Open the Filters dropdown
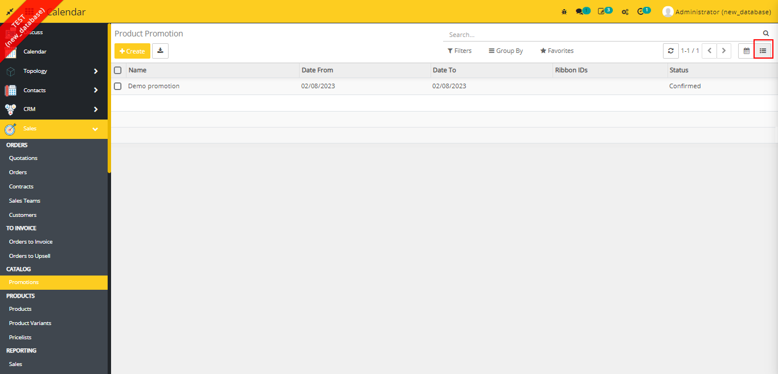 pos(460,51)
